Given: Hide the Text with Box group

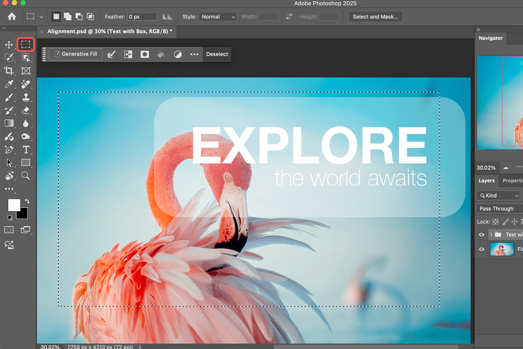Looking at the screenshot, I should pos(481,234).
